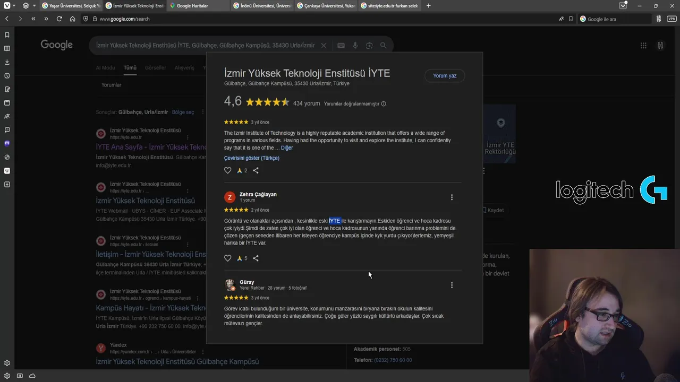Open the Wikipedia web panel
Image resolution: width=680 pixels, height=382 pixels.
point(7,171)
